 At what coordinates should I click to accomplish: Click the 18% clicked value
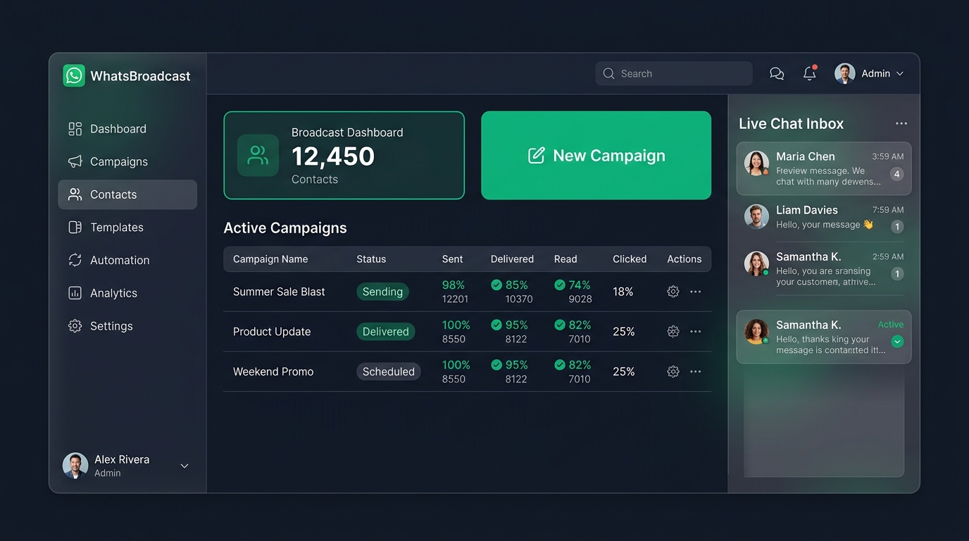(x=623, y=292)
